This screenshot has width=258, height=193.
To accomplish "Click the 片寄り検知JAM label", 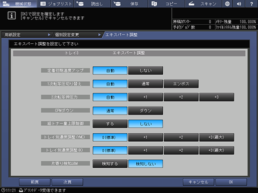I will pos(65,164).
